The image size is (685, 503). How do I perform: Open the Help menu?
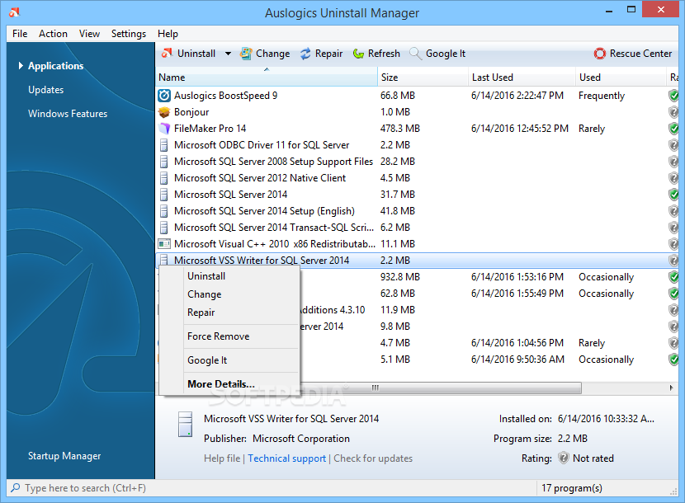click(x=168, y=34)
